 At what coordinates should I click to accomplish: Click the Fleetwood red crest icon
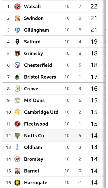click(x=17, y=124)
